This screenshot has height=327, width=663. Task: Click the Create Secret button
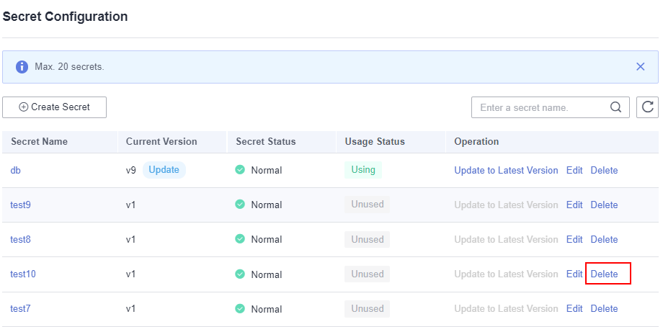click(55, 107)
